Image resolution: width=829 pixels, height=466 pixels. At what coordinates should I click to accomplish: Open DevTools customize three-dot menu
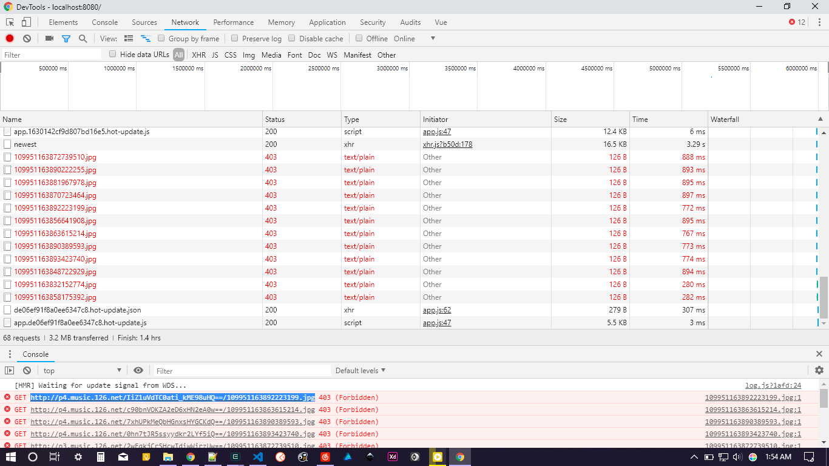819,22
